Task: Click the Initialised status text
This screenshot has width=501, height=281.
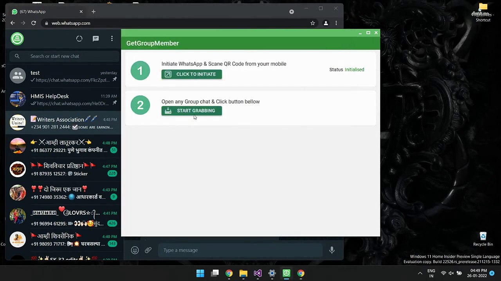Action: point(354,69)
